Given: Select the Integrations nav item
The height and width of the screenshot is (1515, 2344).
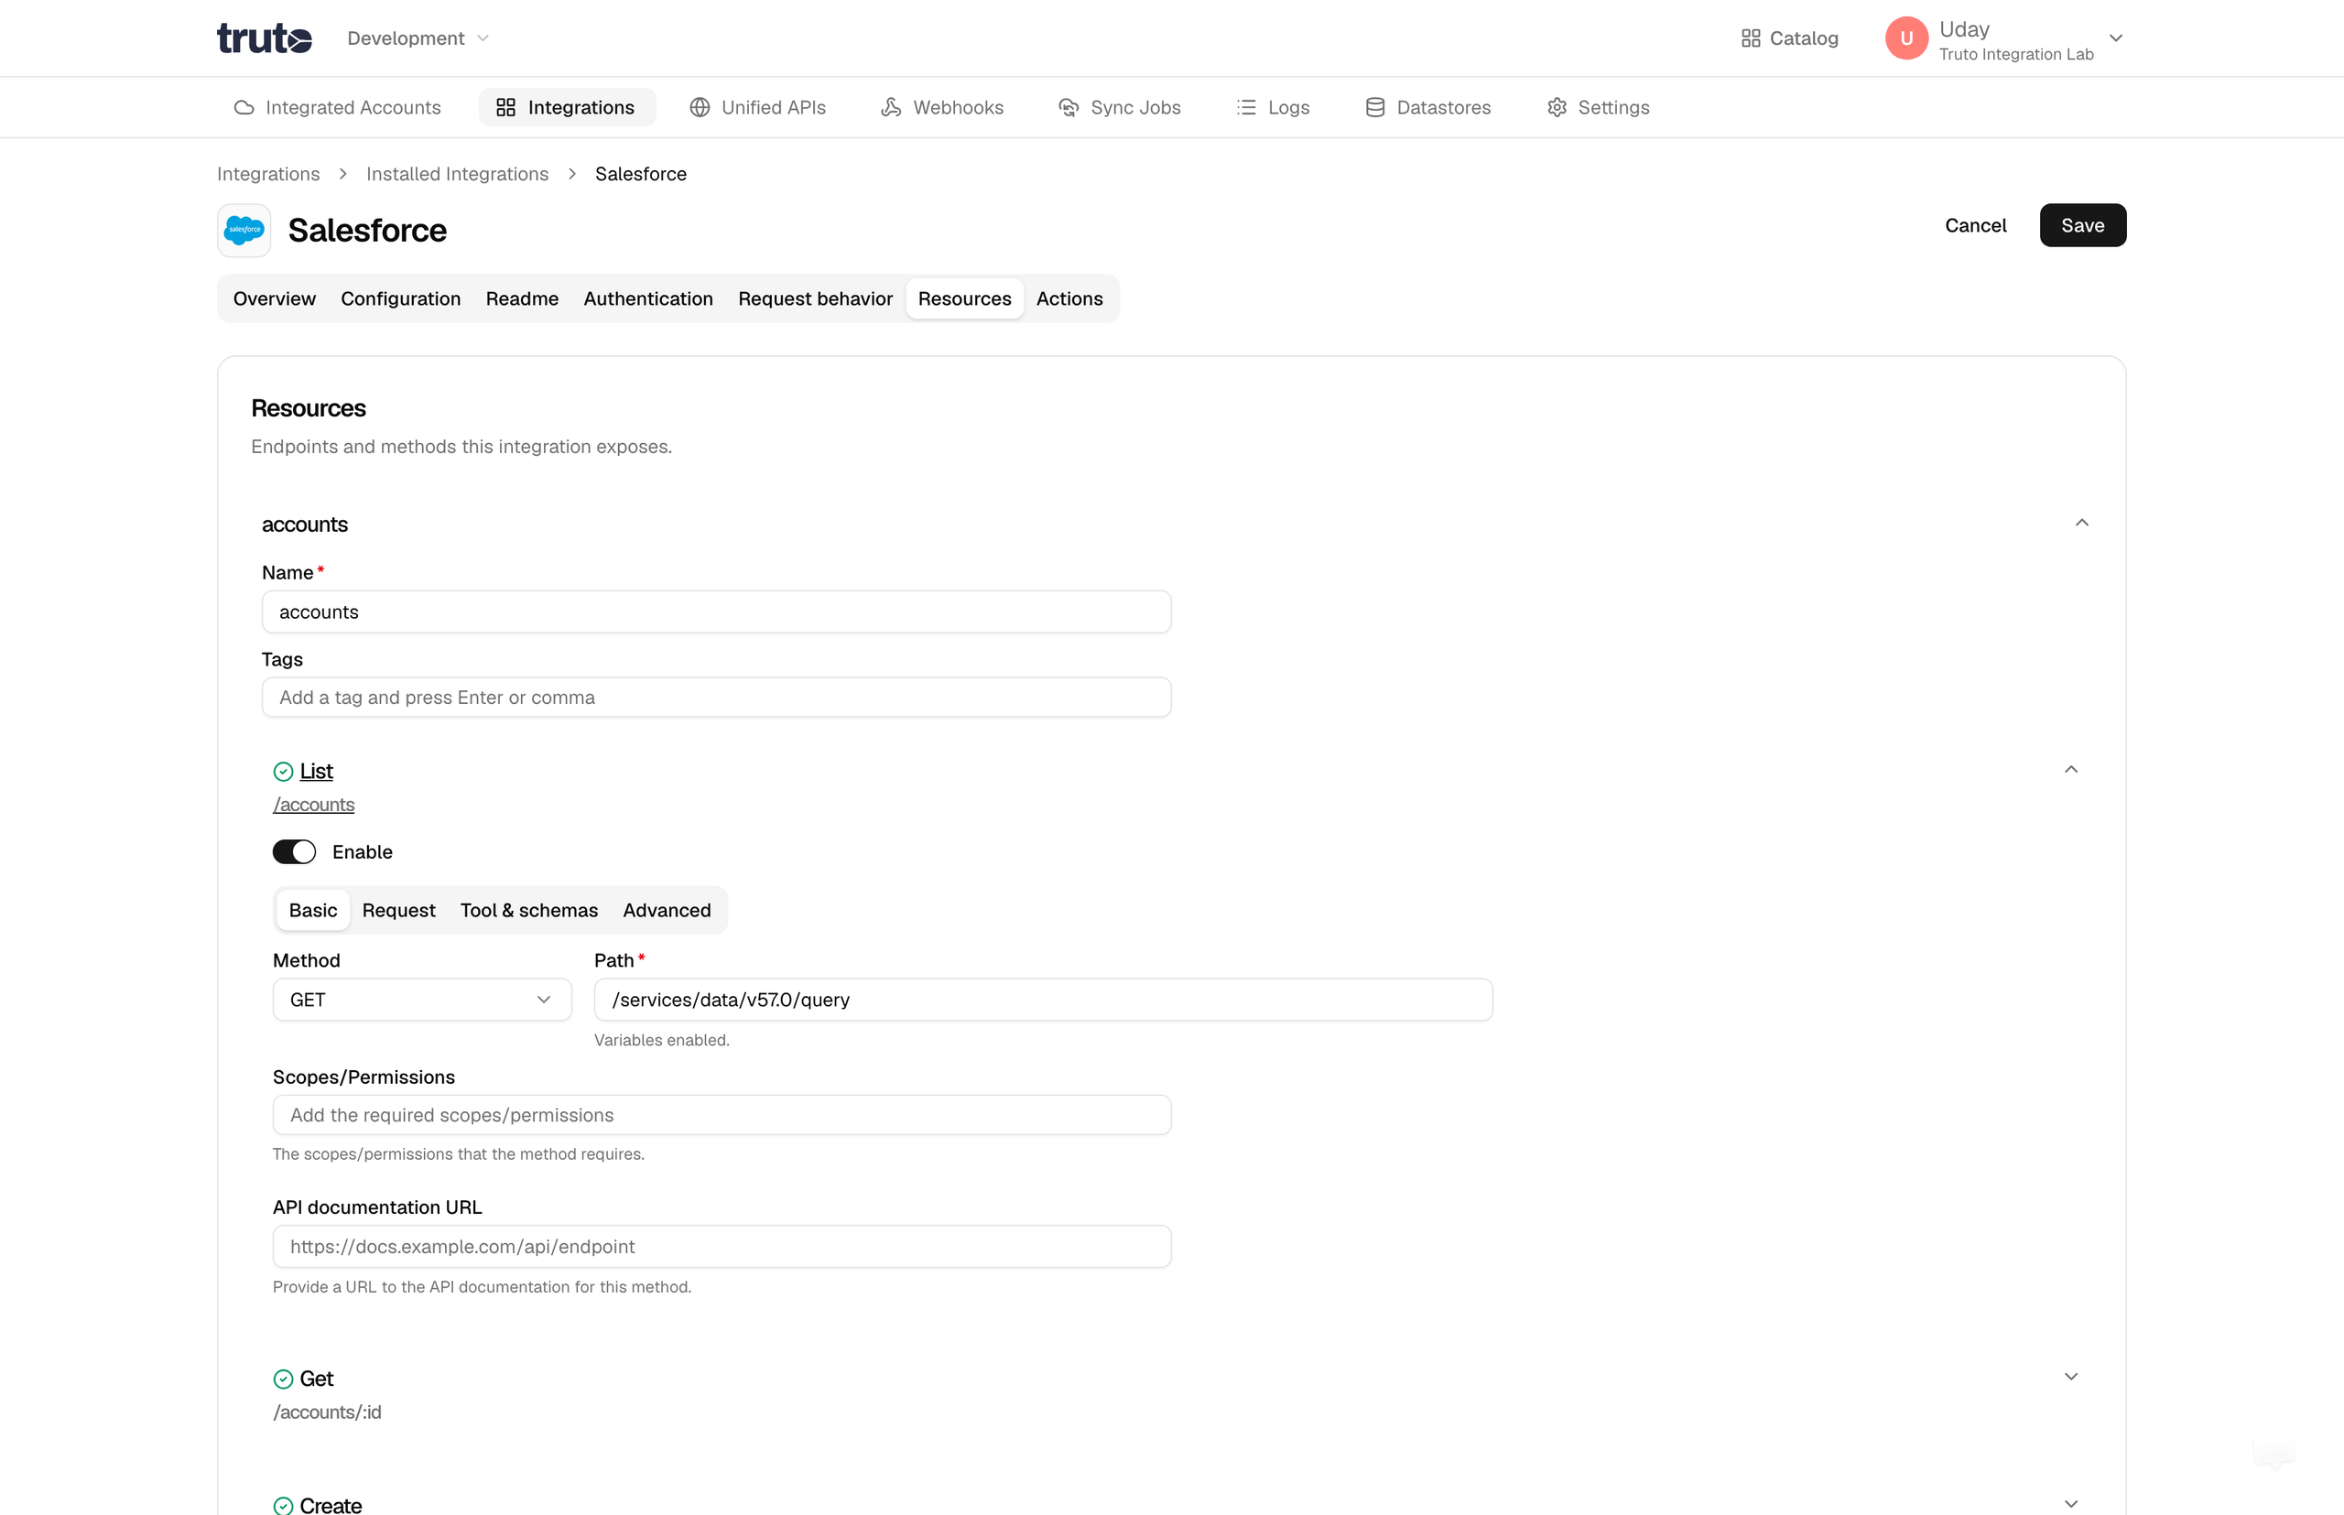Looking at the screenshot, I should 566,107.
